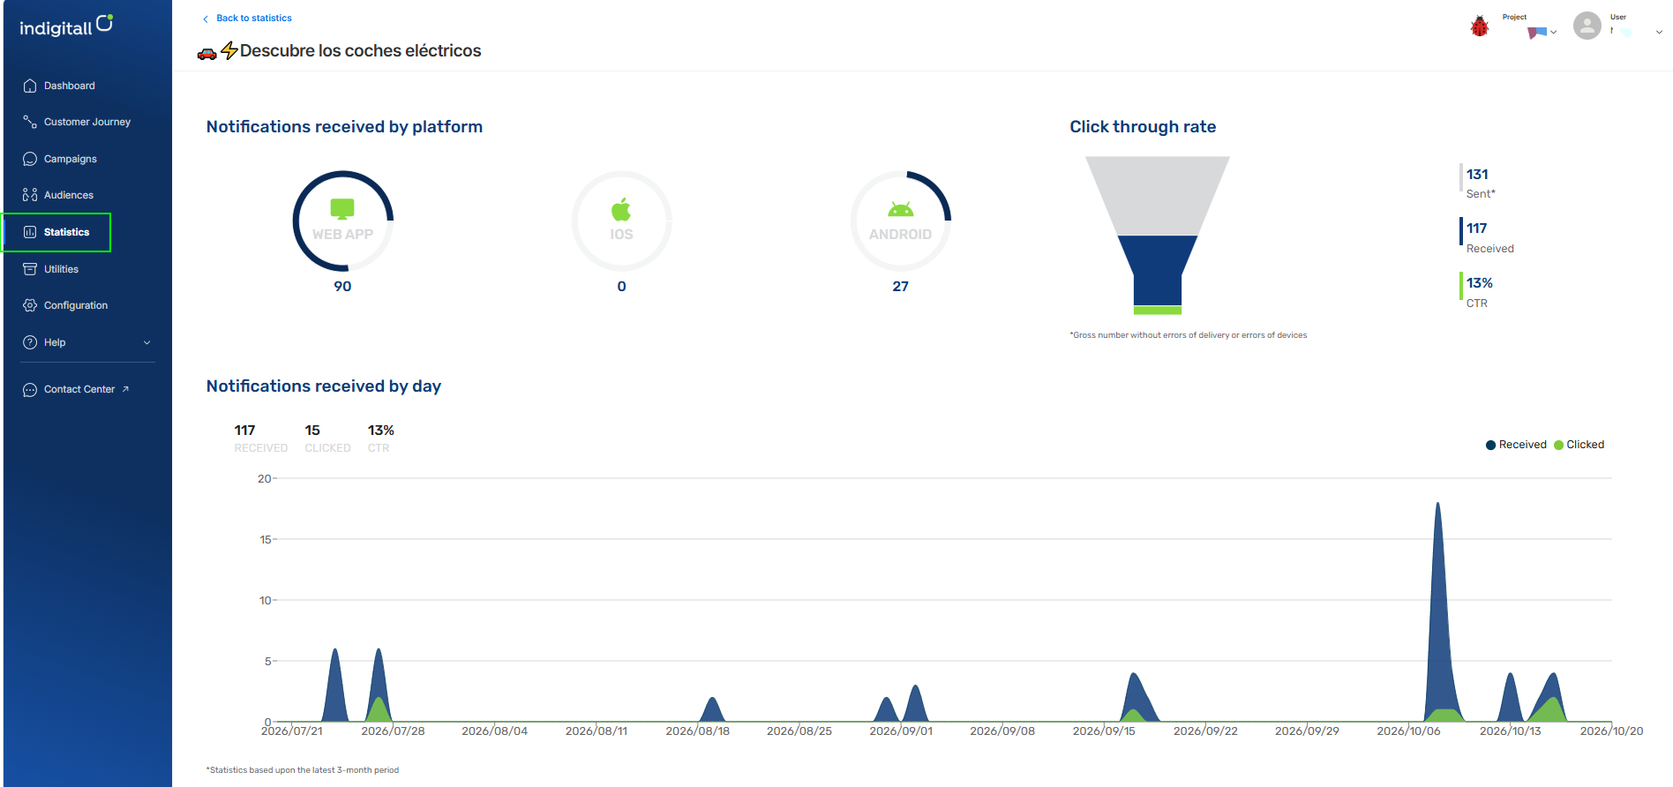Click the ladybug bug-report icon
This screenshot has width=1673, height=787.
click(x=1480, y=26)
